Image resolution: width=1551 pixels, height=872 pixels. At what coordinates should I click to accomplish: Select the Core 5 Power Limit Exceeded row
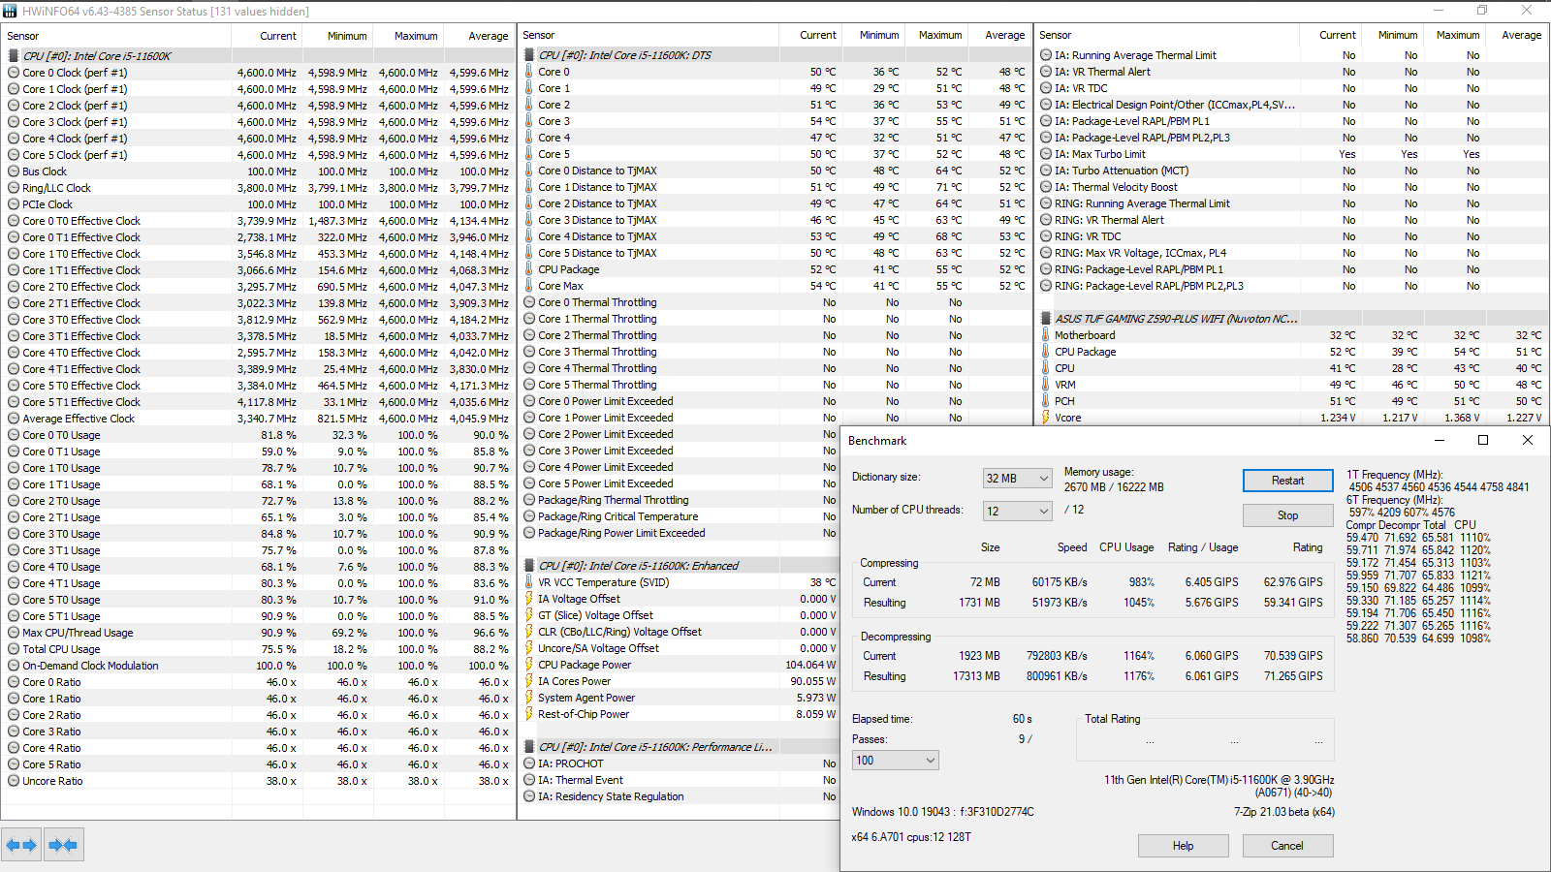(x=680, y=483)
